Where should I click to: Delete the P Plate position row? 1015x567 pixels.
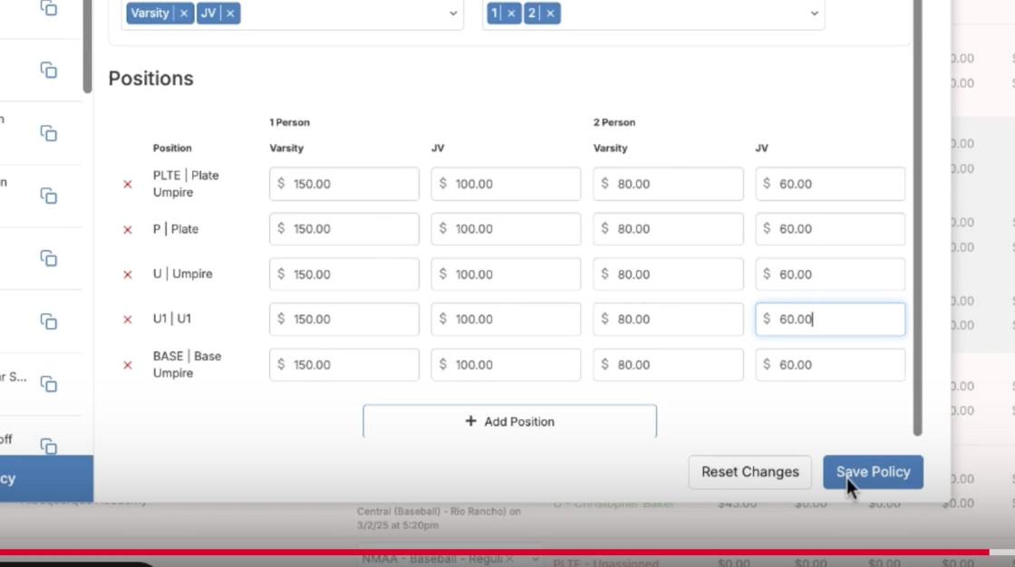(x=128, y=229)
